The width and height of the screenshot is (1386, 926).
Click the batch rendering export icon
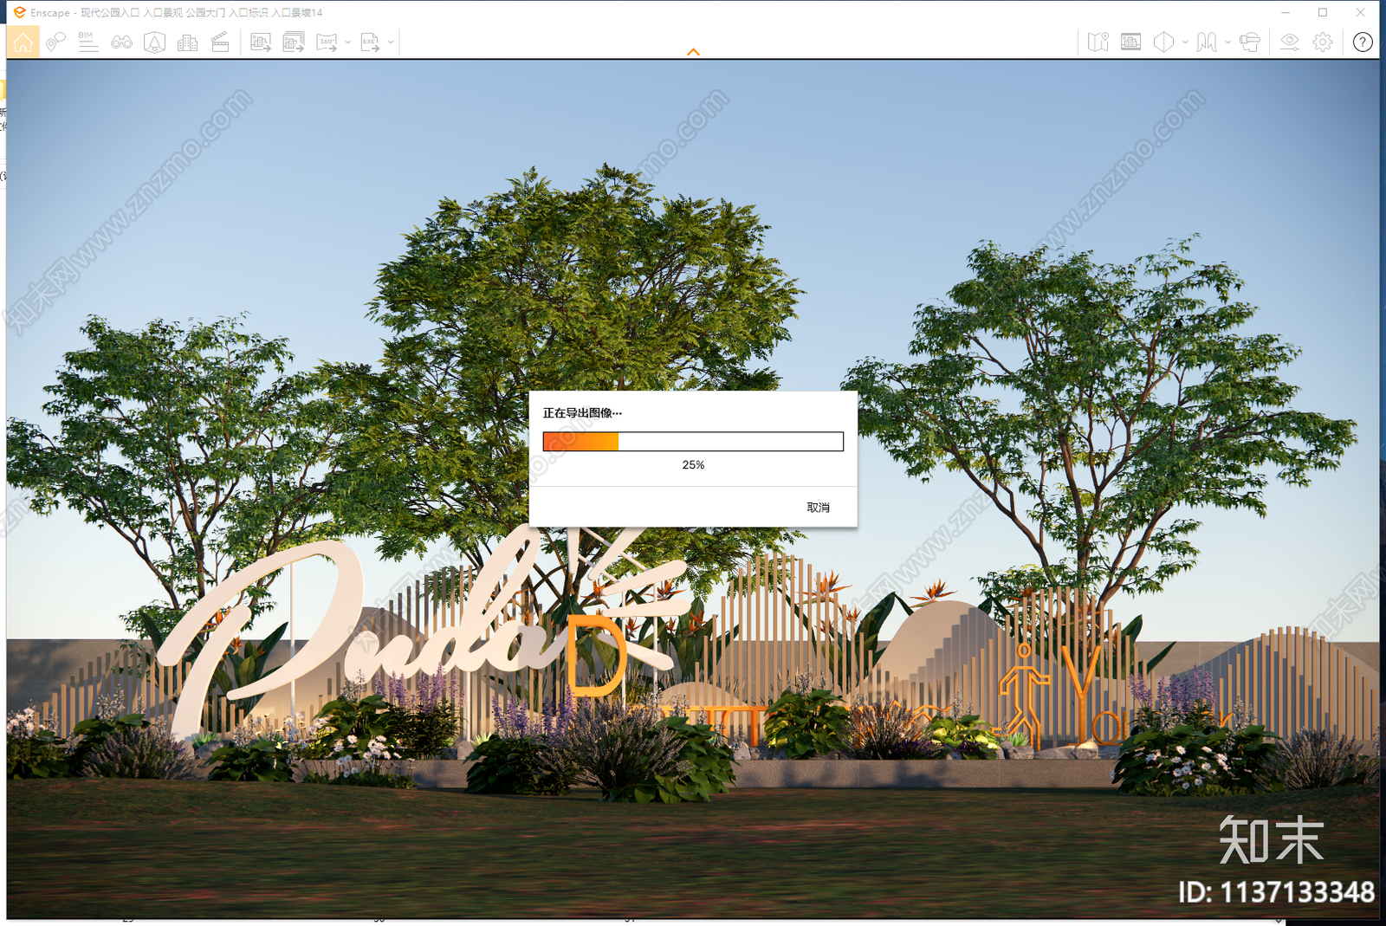tap(294, 42)
